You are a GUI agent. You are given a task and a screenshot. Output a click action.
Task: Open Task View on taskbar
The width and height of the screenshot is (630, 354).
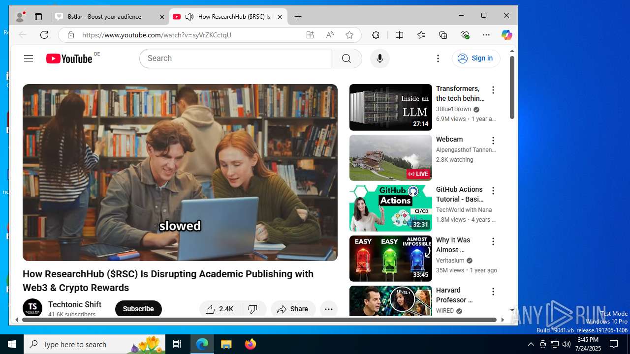click(177, 344)
